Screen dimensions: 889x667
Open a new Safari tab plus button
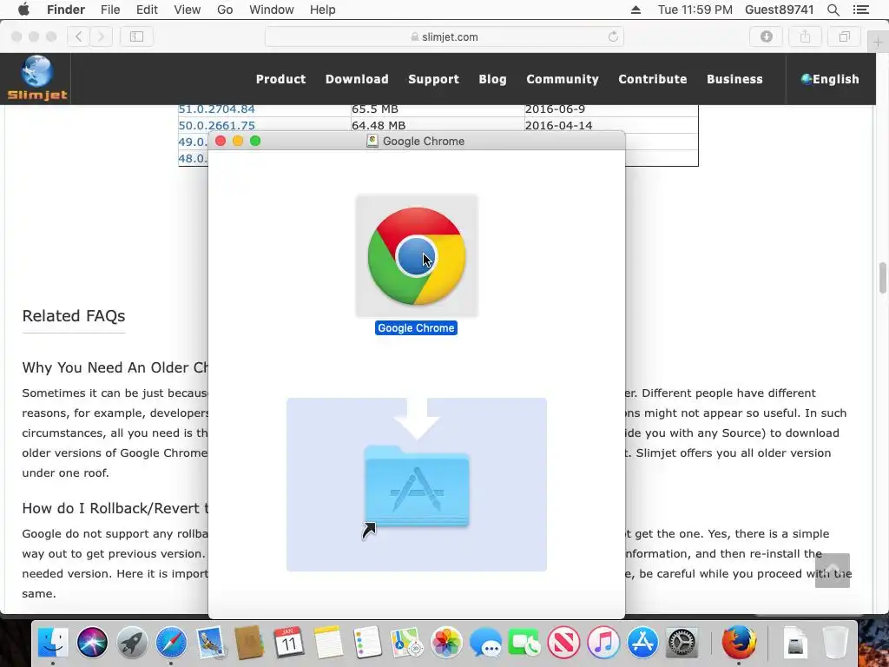878,43
